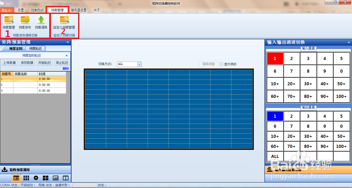Click the 预案调用 green arrow icon
352x188 pixels.
(x=41, y=20)
